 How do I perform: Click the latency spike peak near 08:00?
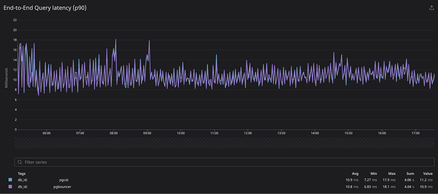tap(115, 39)
